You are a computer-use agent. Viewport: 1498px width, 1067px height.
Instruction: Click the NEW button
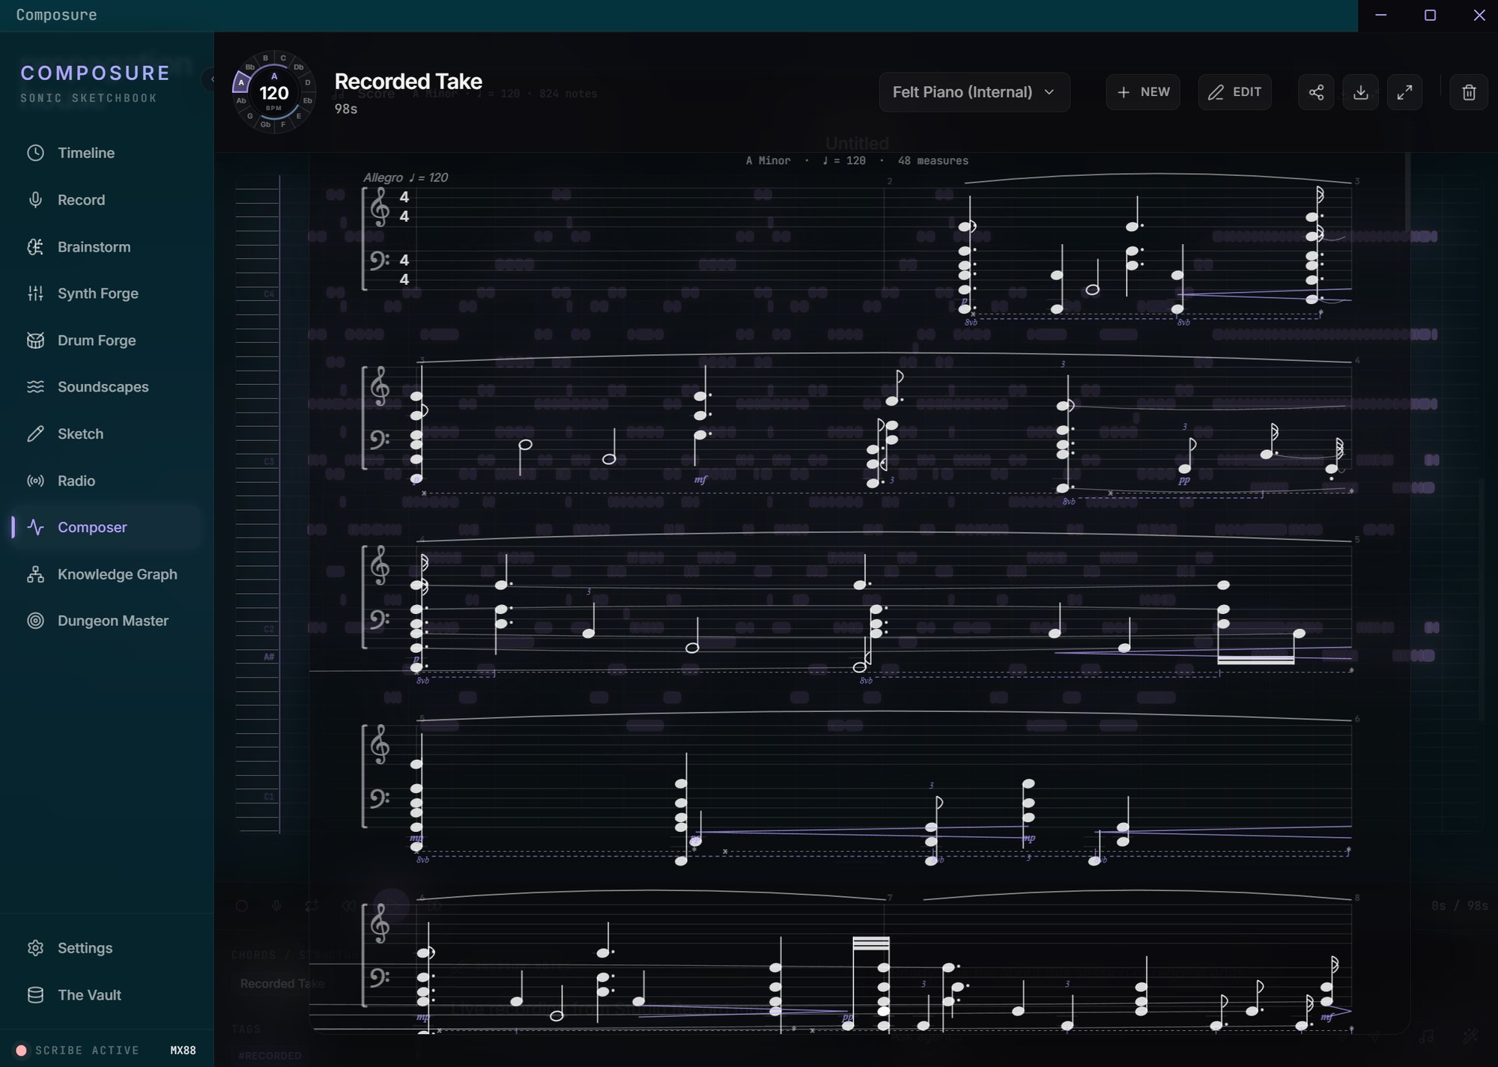coord(1143,92)
